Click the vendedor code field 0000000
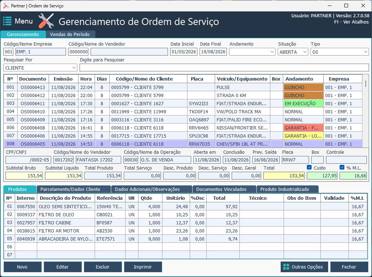The width and height of the screenshot is (372, 277). coord(78,52)
